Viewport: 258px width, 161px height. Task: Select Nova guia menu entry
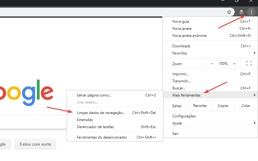210,22
